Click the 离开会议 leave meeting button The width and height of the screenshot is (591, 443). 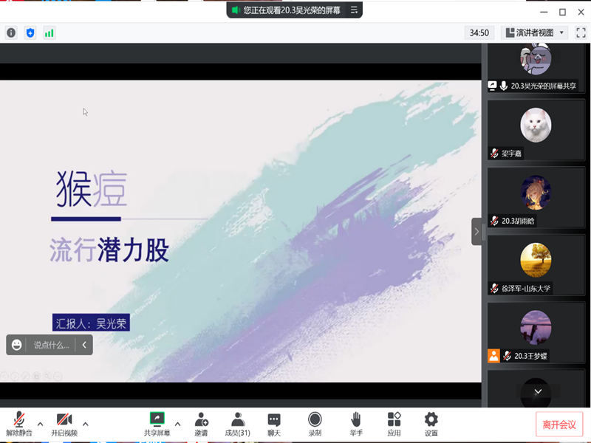[559, 425]
